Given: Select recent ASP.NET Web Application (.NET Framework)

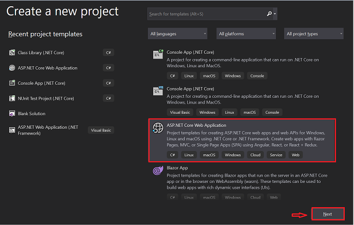Looking at the screenshot, I should tap(48, 130).
